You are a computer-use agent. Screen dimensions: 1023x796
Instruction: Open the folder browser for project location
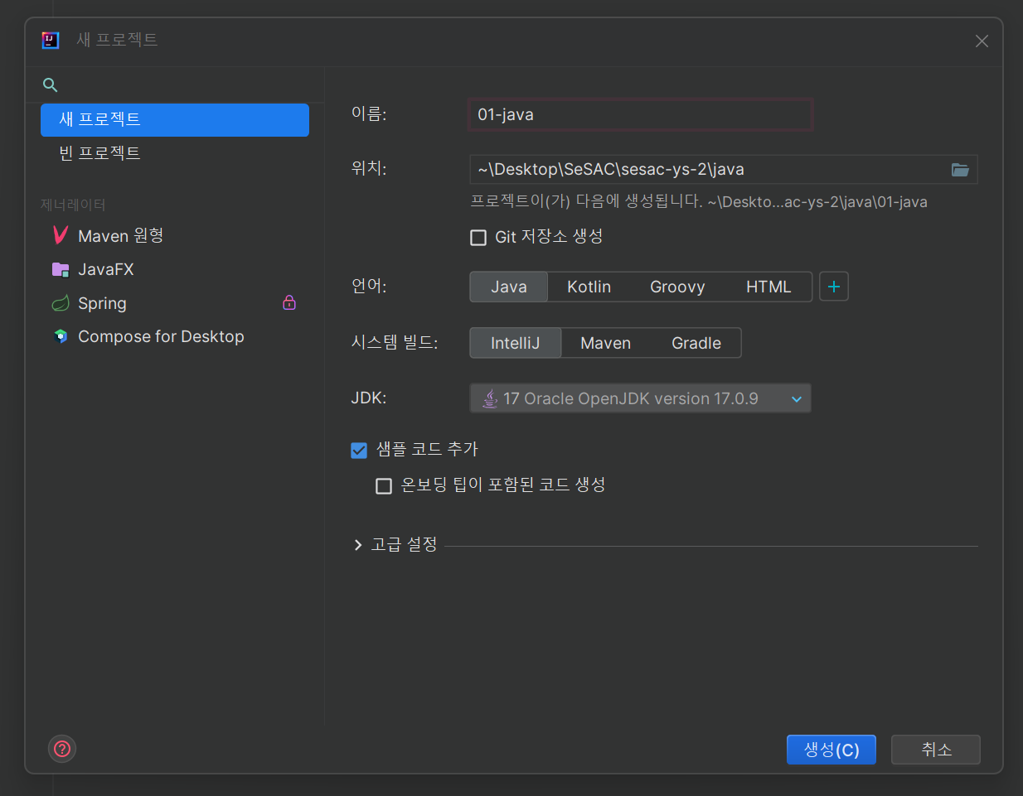tap(960, 170)
